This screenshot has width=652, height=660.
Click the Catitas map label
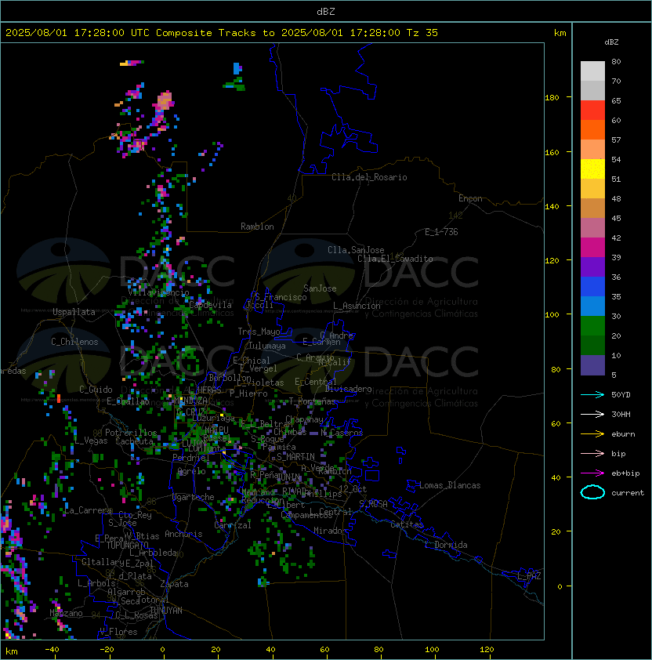pyautogui.click(x=407, y=524)
